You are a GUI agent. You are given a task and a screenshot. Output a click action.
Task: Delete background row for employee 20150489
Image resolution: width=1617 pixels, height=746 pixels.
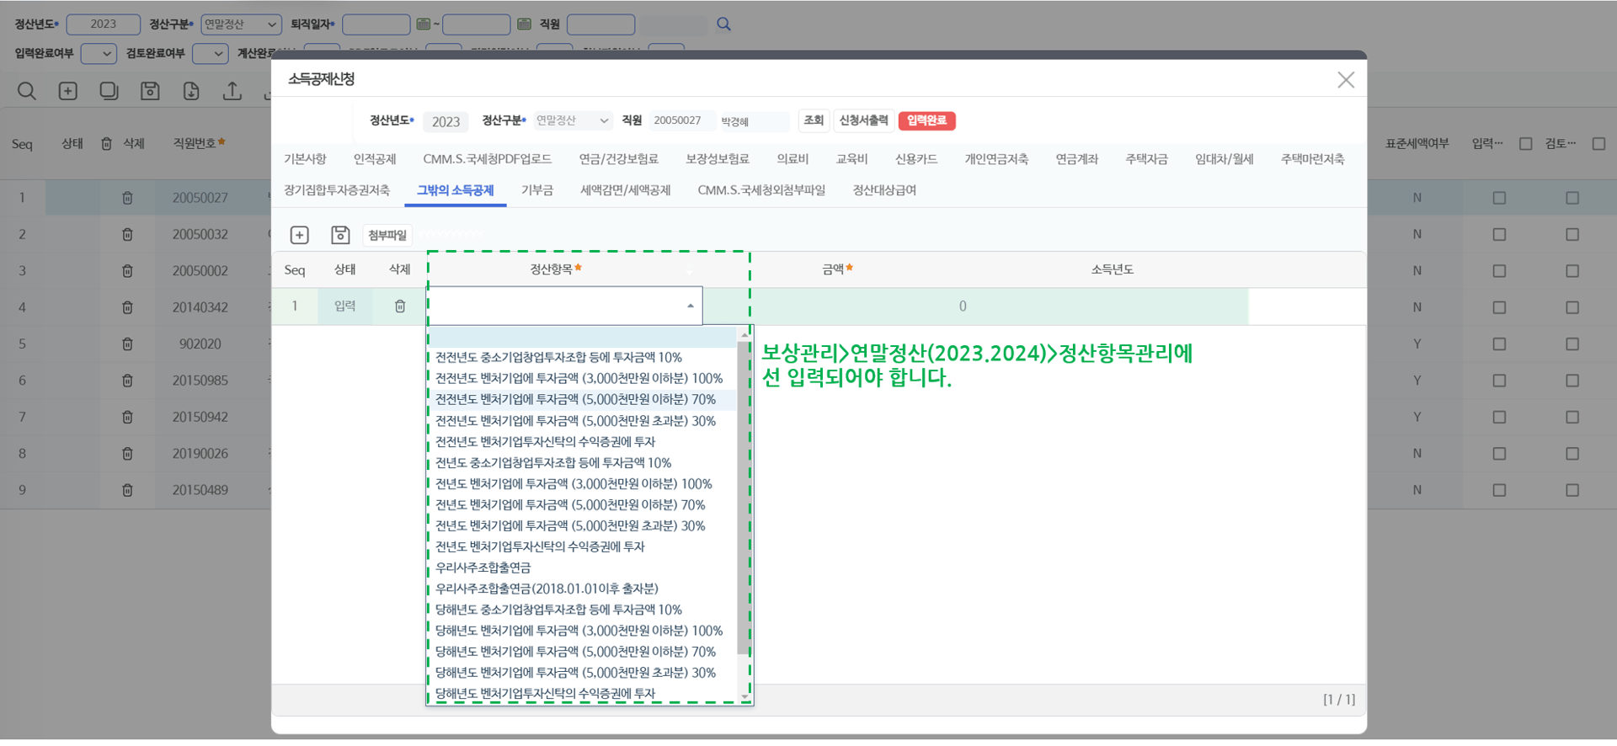coord(127,490)
